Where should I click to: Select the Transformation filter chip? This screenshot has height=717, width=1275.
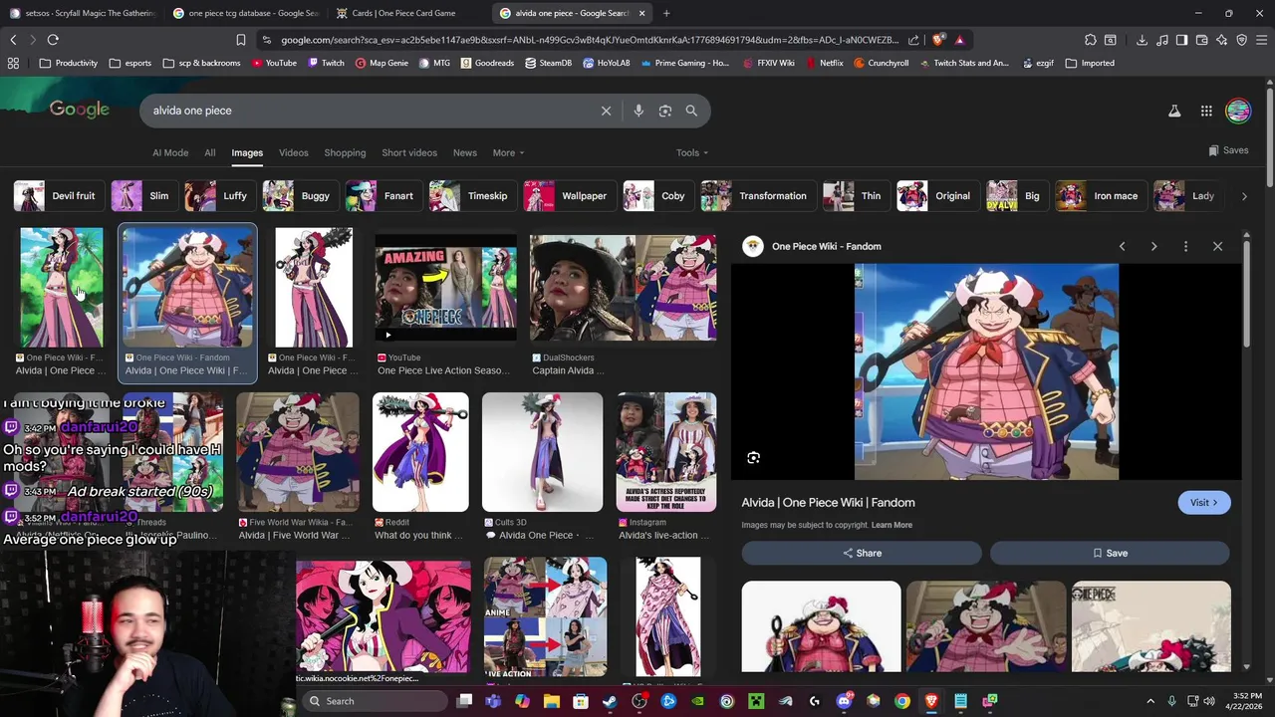757,196
